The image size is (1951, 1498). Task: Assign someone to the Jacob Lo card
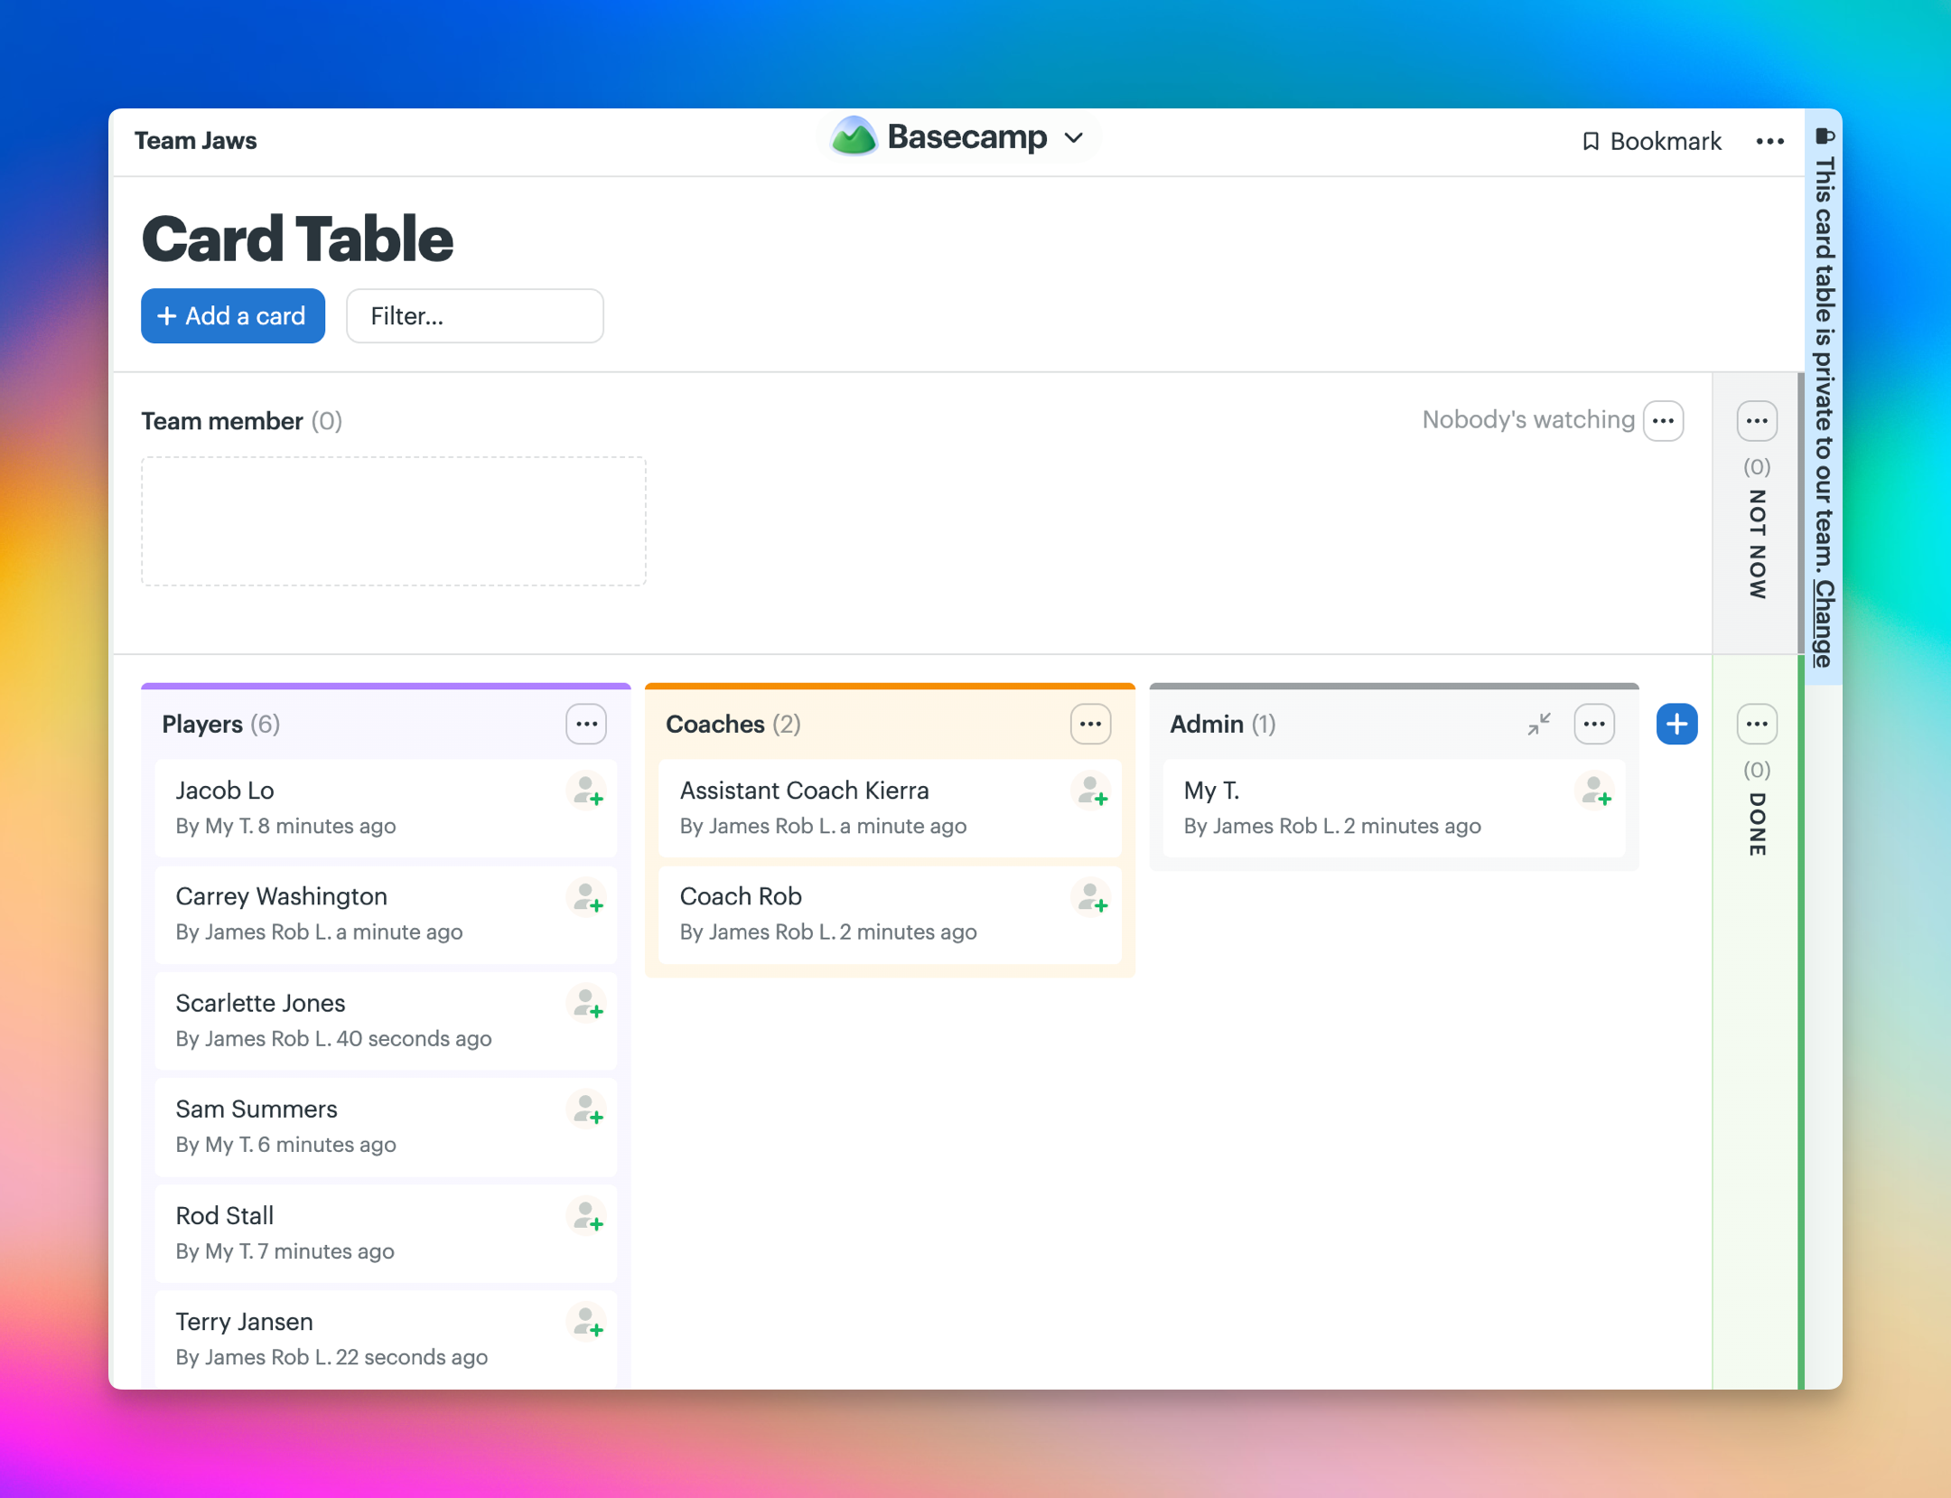pyautogui.click(x=586, y=791)
